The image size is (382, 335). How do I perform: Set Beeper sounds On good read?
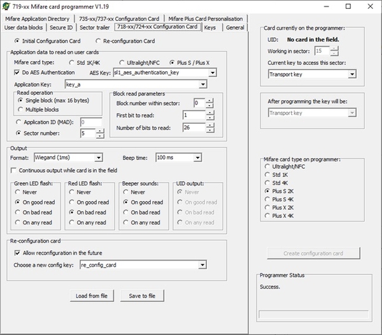point(143,203)
